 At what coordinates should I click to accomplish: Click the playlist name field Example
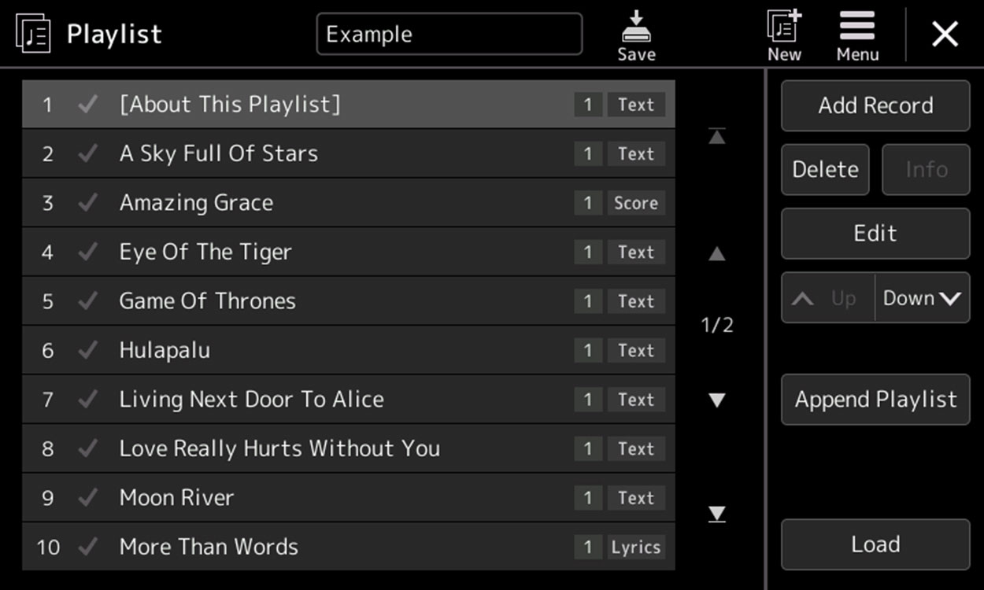click(x=449, y=35)
